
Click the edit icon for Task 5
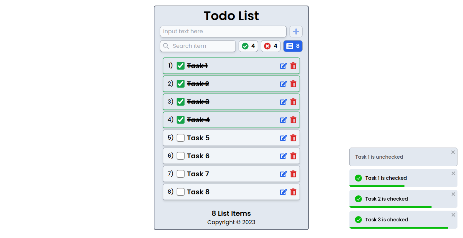[283, 138]
